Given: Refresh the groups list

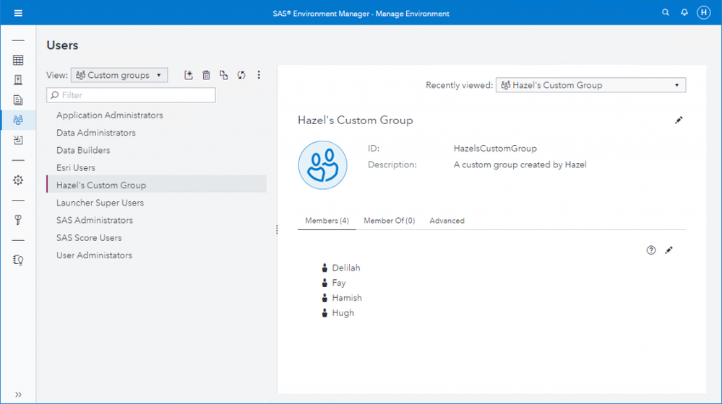Looking at the screenshot, I should [x=241, y=75].
